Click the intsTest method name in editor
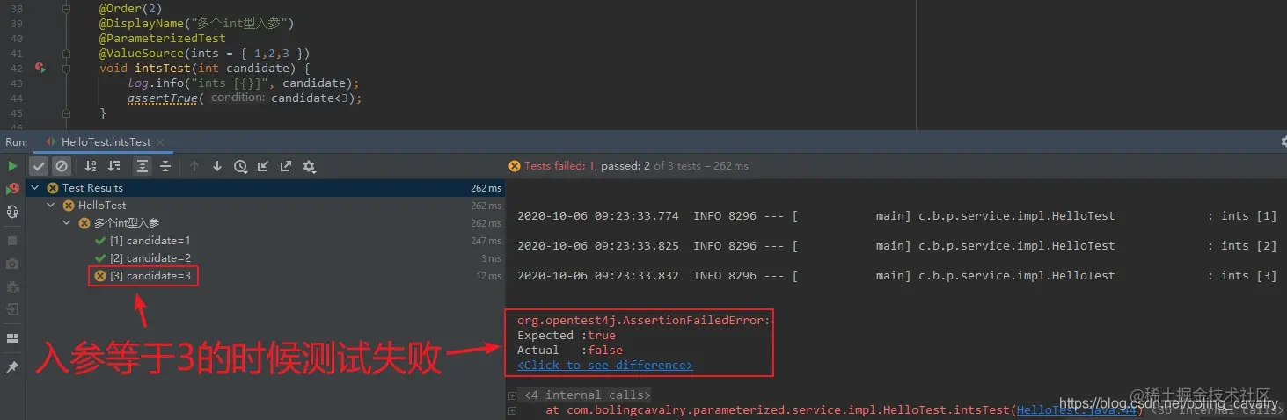Viewport: 1287px width, 420px height. click(x=163, y=68)
